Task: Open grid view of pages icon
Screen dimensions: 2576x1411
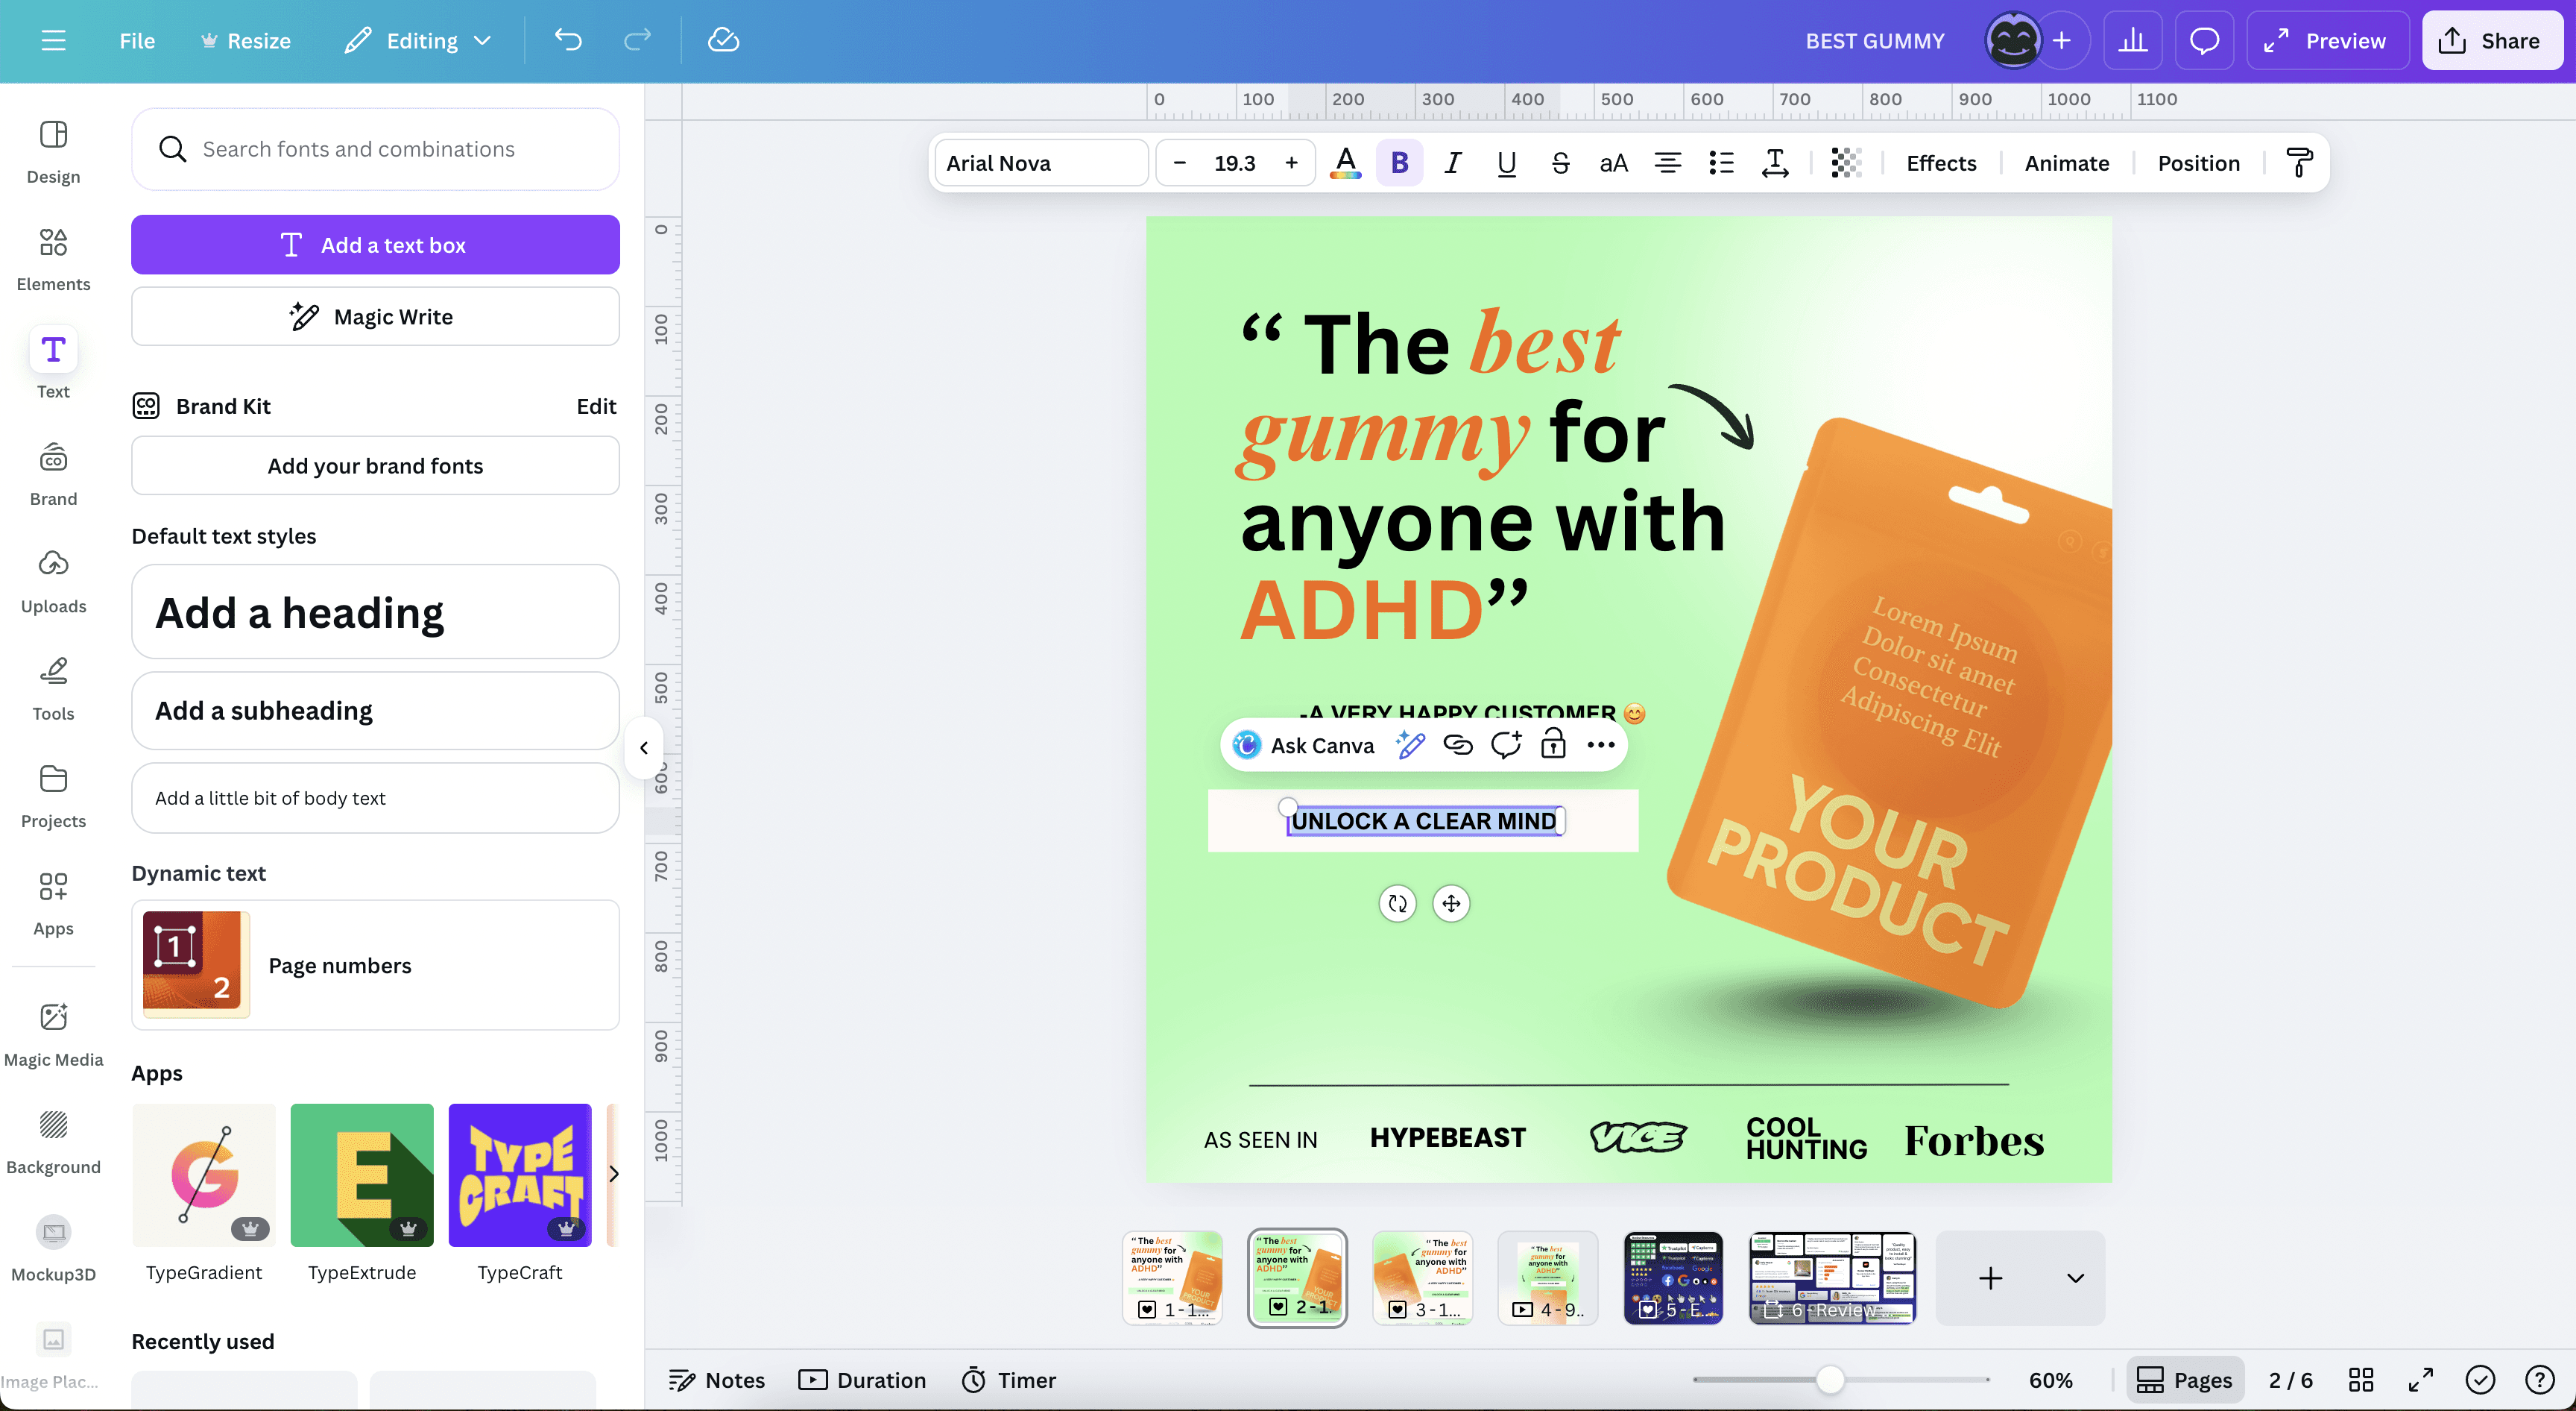Action: pyautogui.click(x=2361, y=1380)
